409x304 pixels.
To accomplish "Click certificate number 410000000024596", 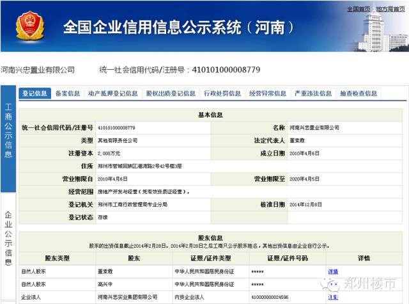I will [x=270, y=297].
